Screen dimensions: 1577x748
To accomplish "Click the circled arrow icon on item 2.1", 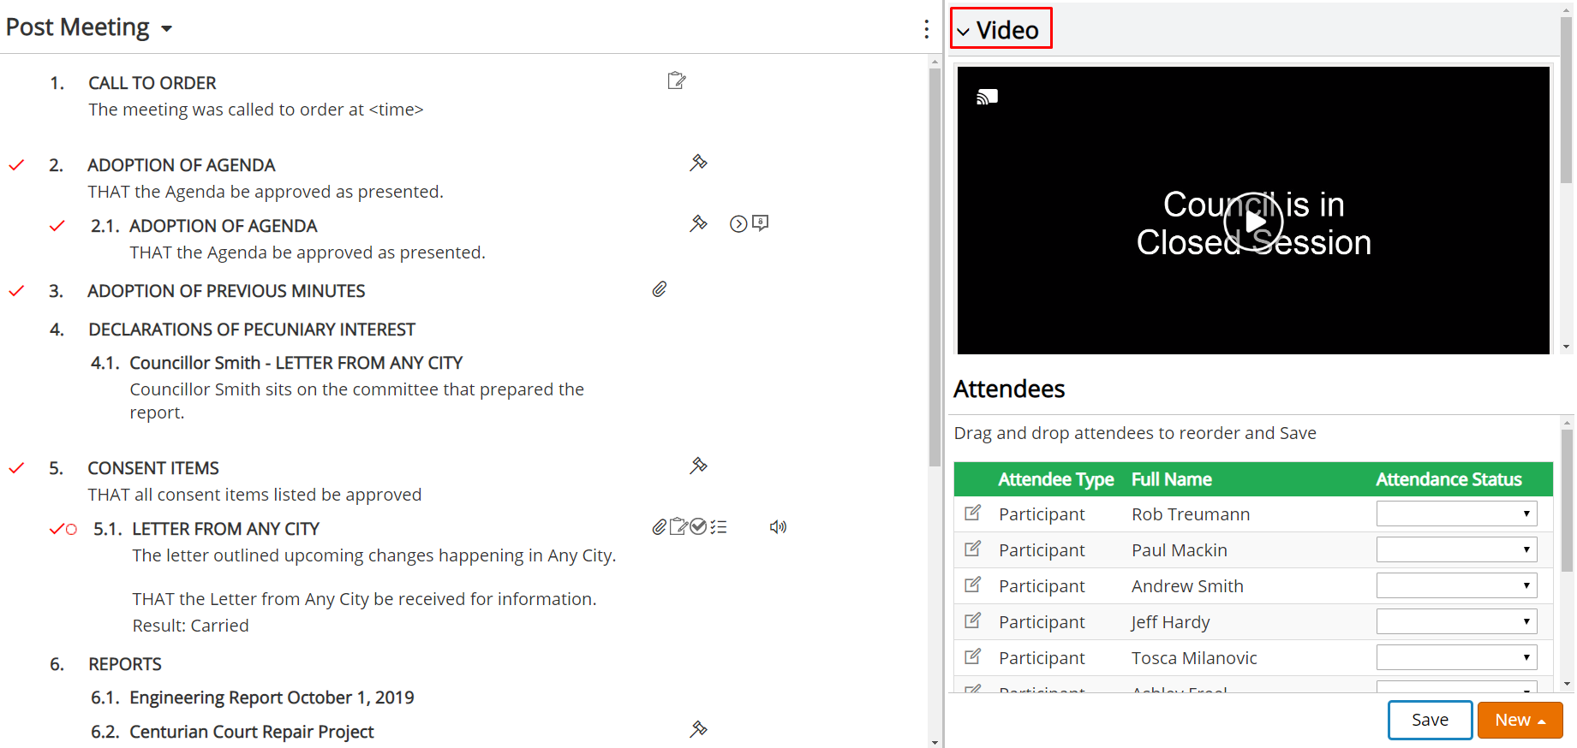I will [738, 224].
